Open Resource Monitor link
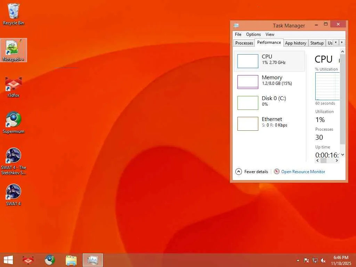Image resolution: width=356 pixels, height=267 pixels. click(303, 172)
